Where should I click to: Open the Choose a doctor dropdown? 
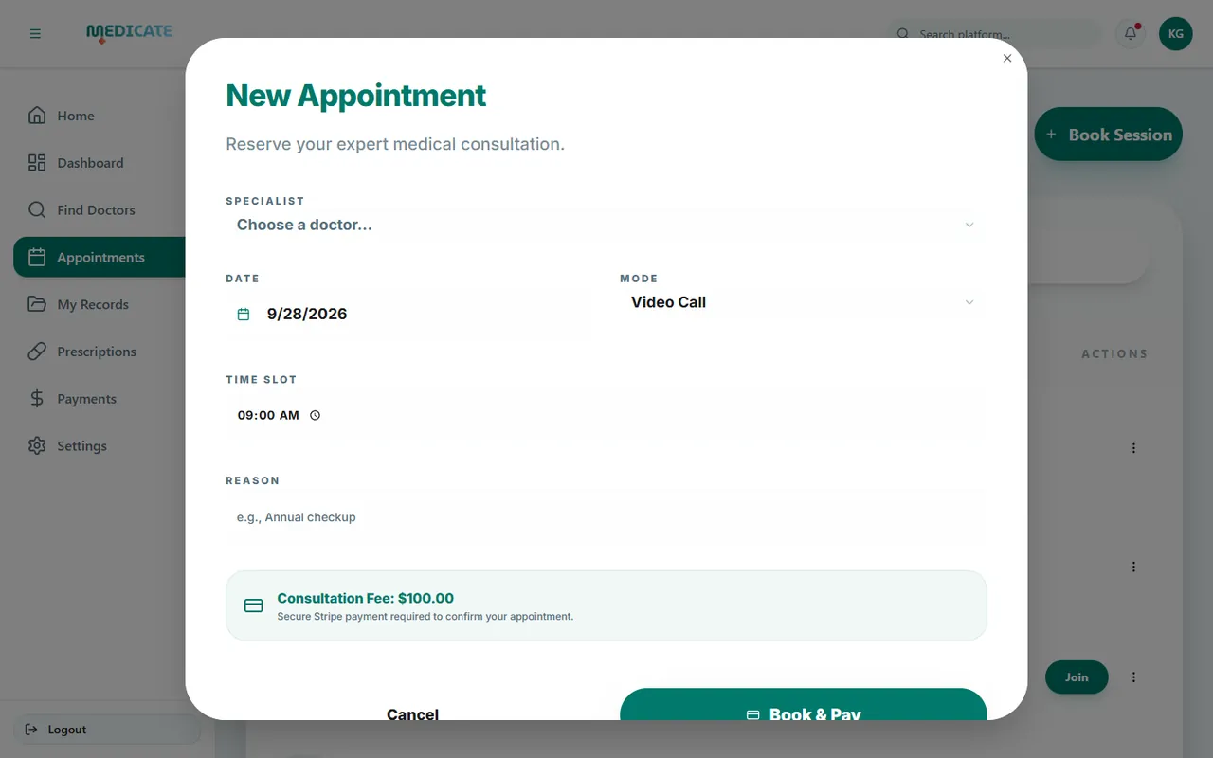[x=606, y=226]
